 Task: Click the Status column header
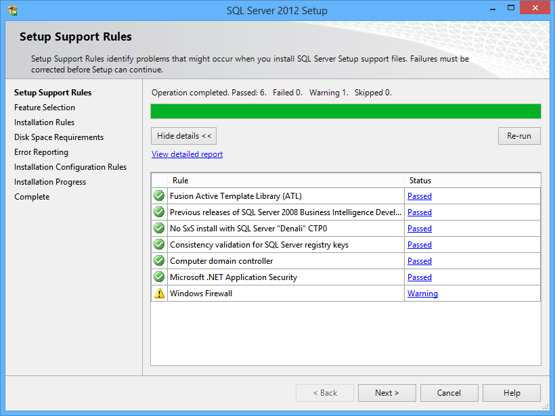point(420,181)
